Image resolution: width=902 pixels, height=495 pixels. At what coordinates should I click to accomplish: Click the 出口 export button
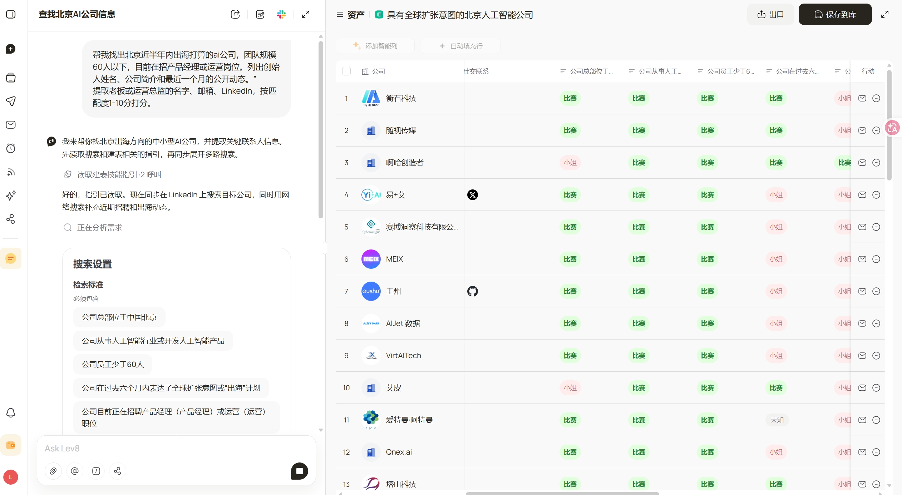[770, 14]
